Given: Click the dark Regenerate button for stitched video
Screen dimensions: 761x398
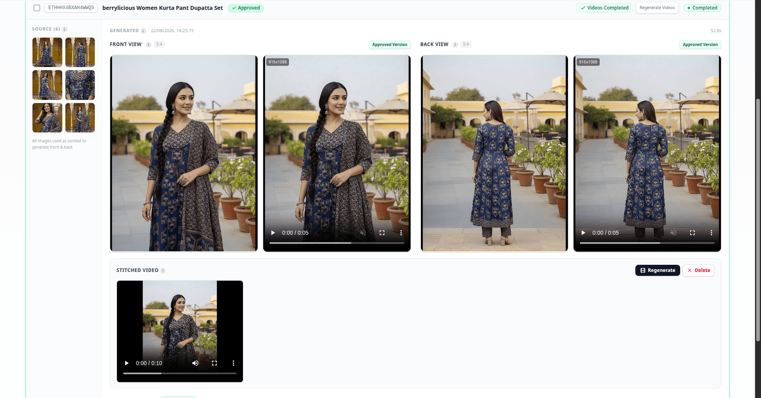Looking at the screenshot, I should click(658, 271).
